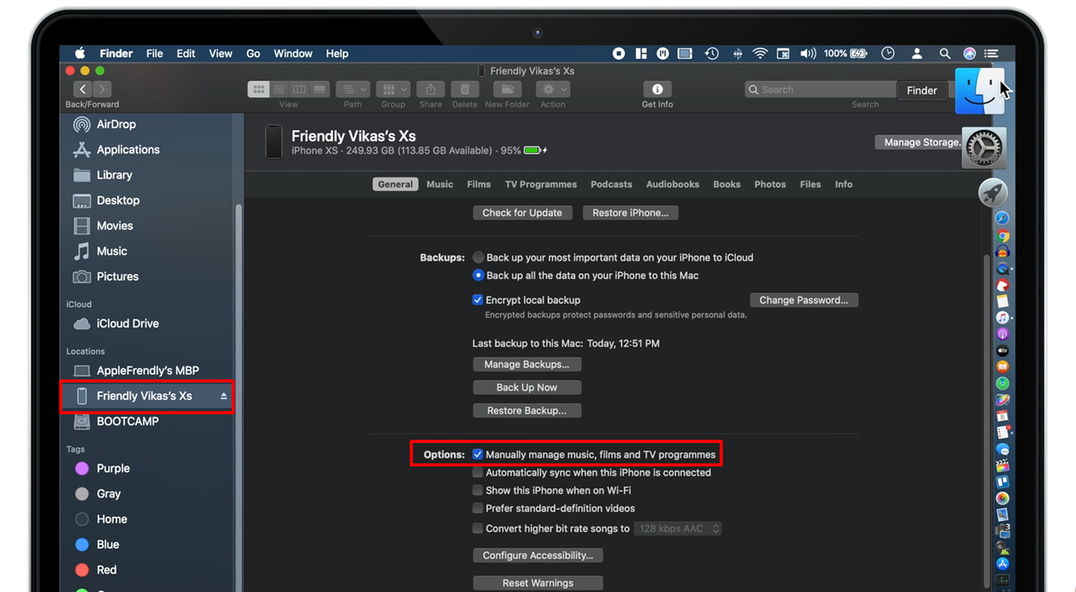
Task: Open App Store from the Dock
Action: [x=1003, y=563]
